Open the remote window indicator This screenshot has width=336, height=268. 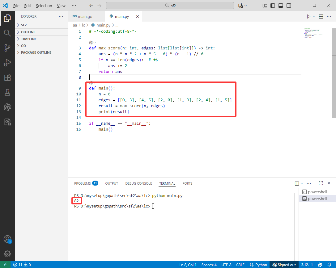5,265
